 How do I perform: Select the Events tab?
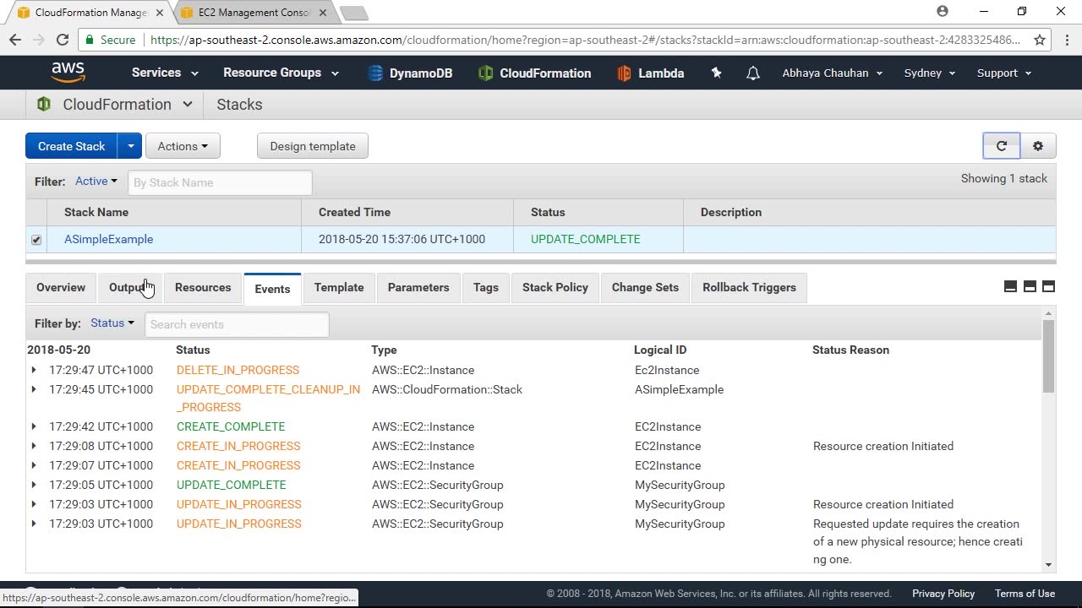pos(272,288)
